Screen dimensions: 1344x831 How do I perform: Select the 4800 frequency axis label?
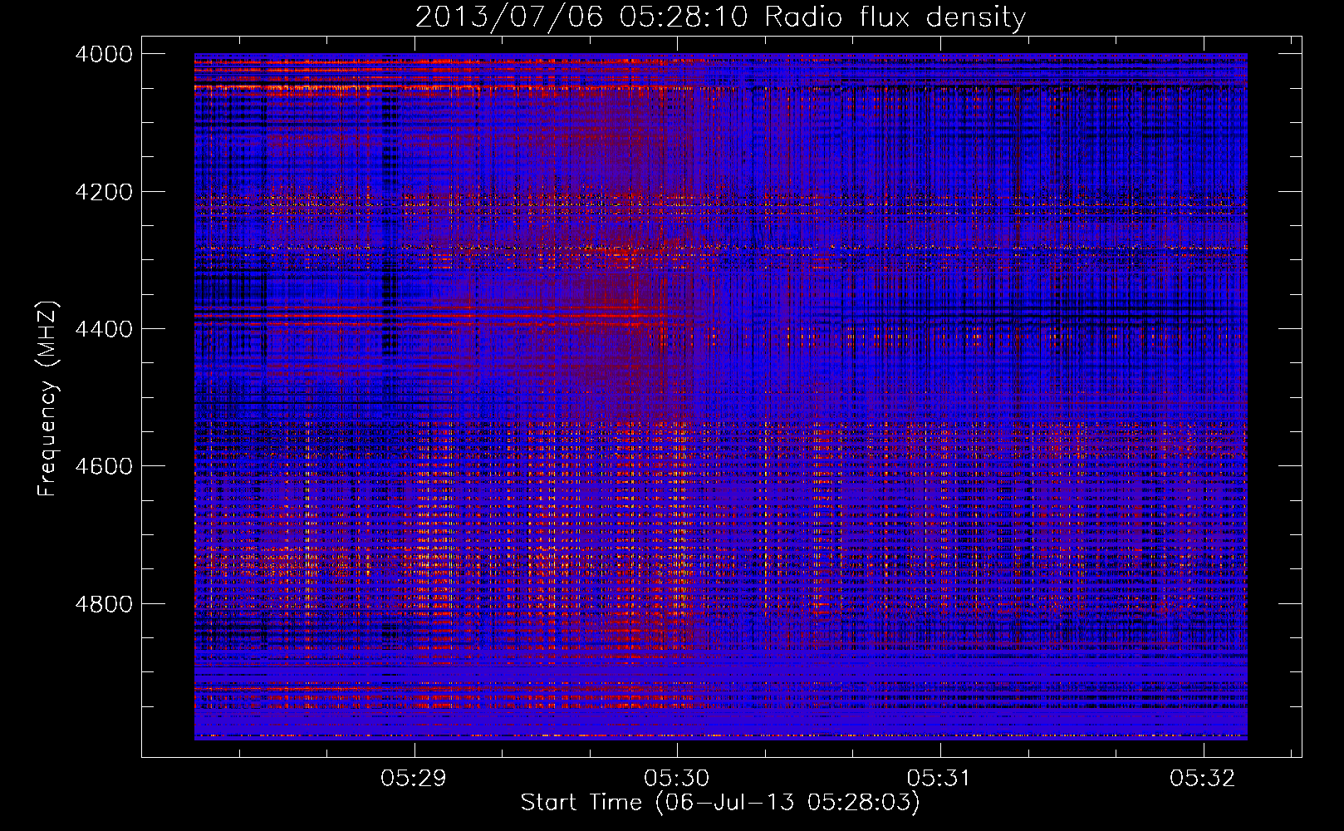104,603
